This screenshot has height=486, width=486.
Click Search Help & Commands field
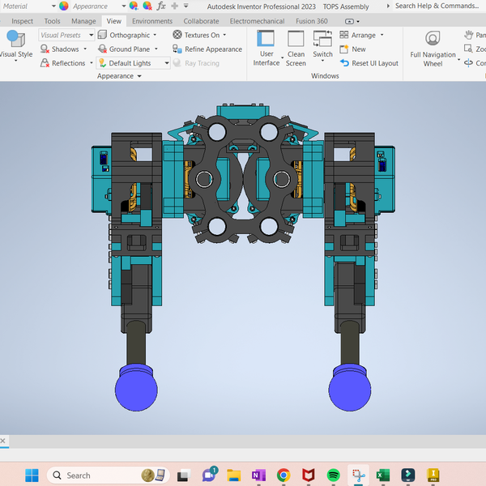[437, 6]
